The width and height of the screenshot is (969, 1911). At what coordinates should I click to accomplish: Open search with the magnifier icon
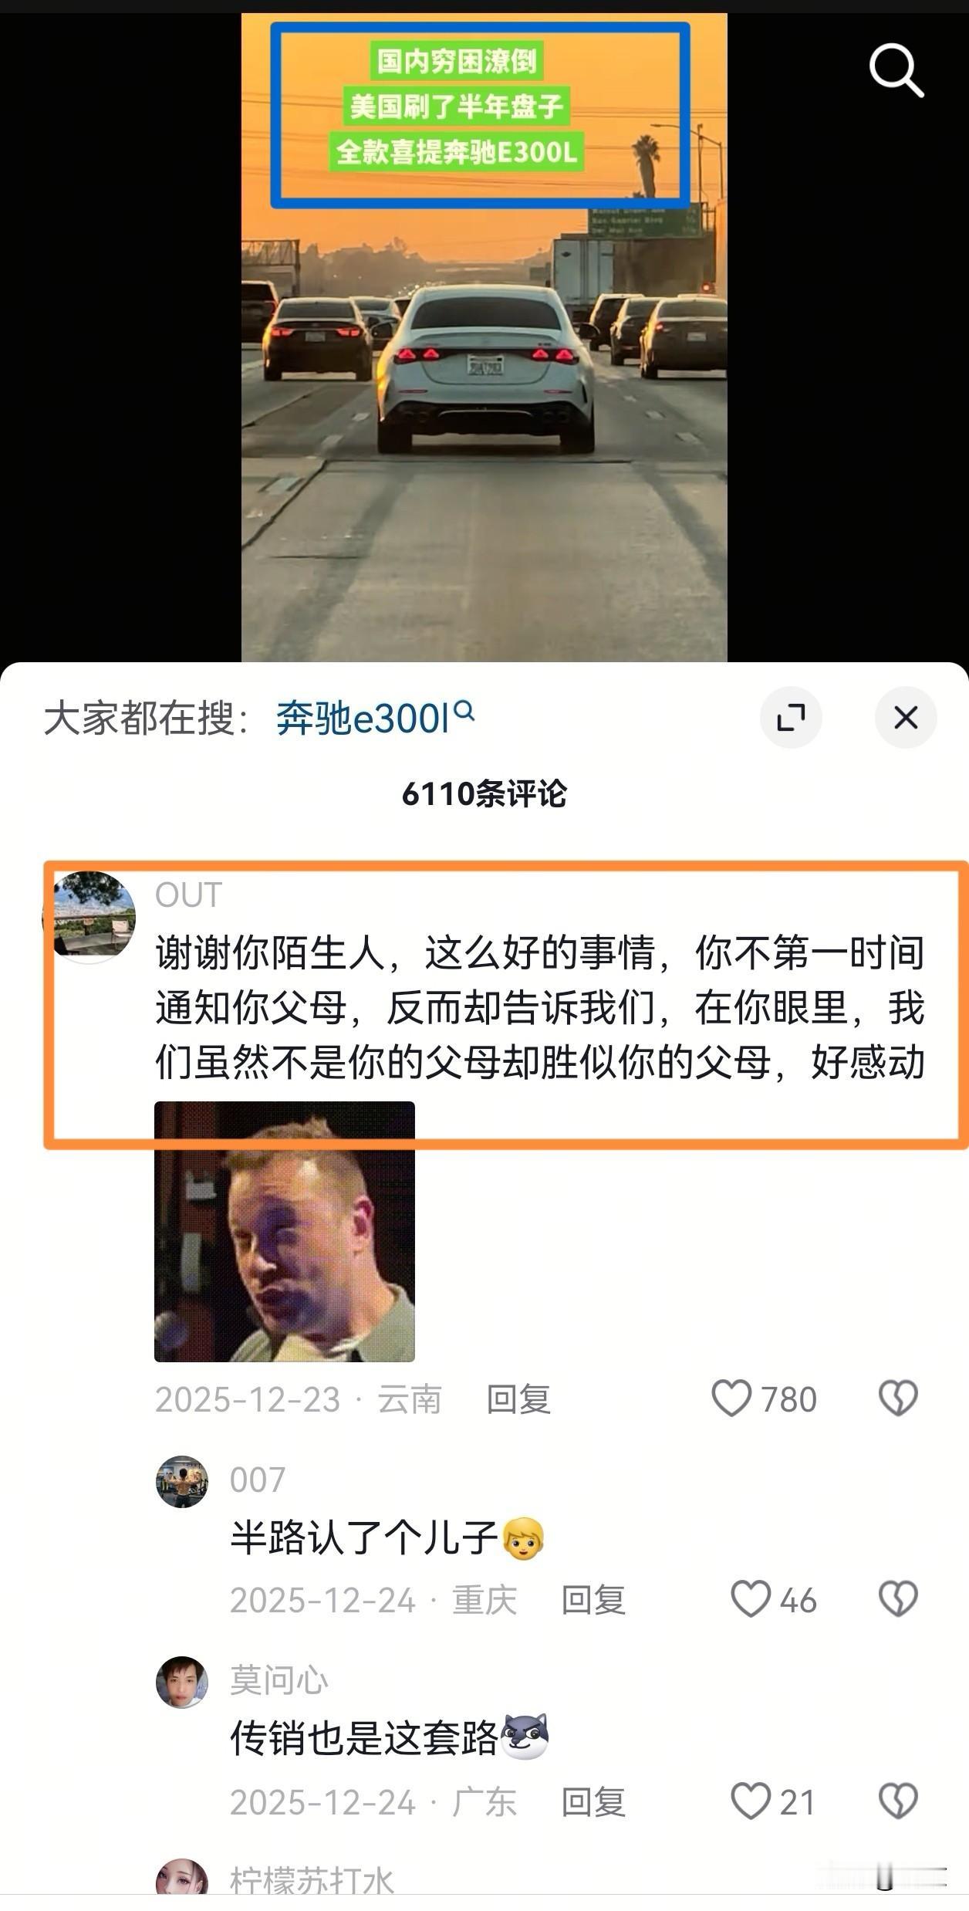coord(896,70)
